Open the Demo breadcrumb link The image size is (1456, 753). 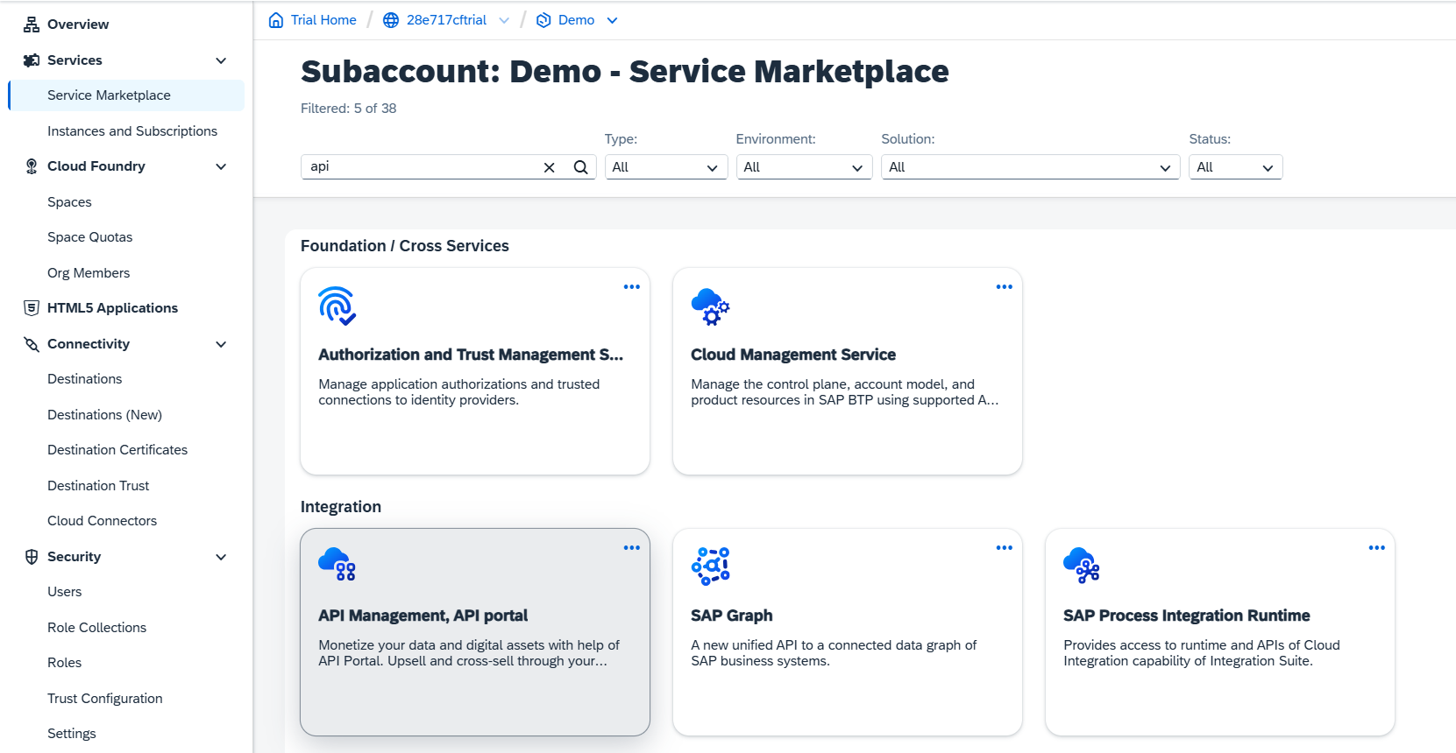point(576,20)
